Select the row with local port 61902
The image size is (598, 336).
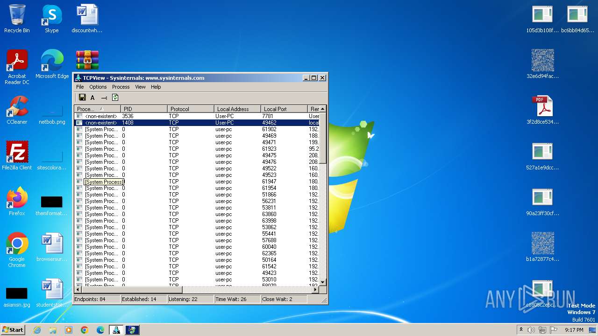tap(197, 129)
